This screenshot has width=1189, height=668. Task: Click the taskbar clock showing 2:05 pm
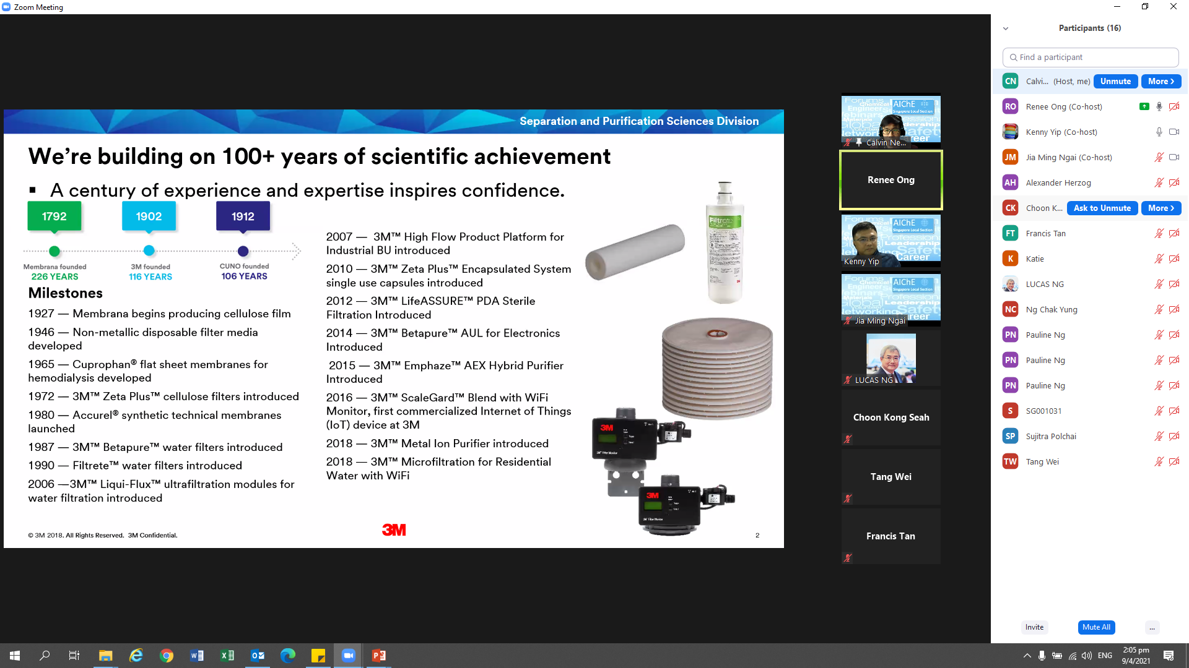pyautogui.click(x=1136, y=656)
